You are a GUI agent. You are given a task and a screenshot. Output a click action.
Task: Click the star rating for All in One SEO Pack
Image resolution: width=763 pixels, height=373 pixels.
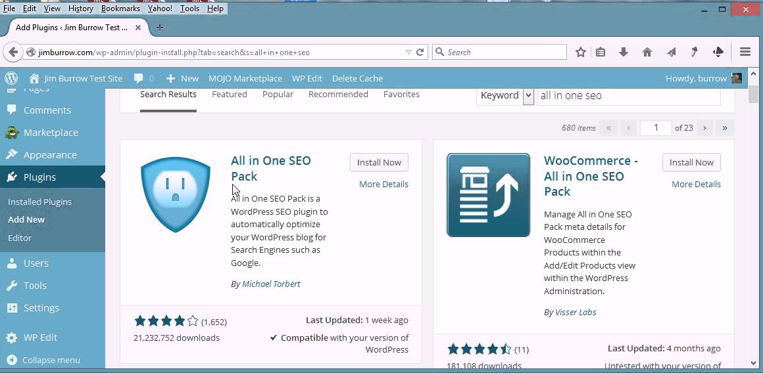[166, 321]
